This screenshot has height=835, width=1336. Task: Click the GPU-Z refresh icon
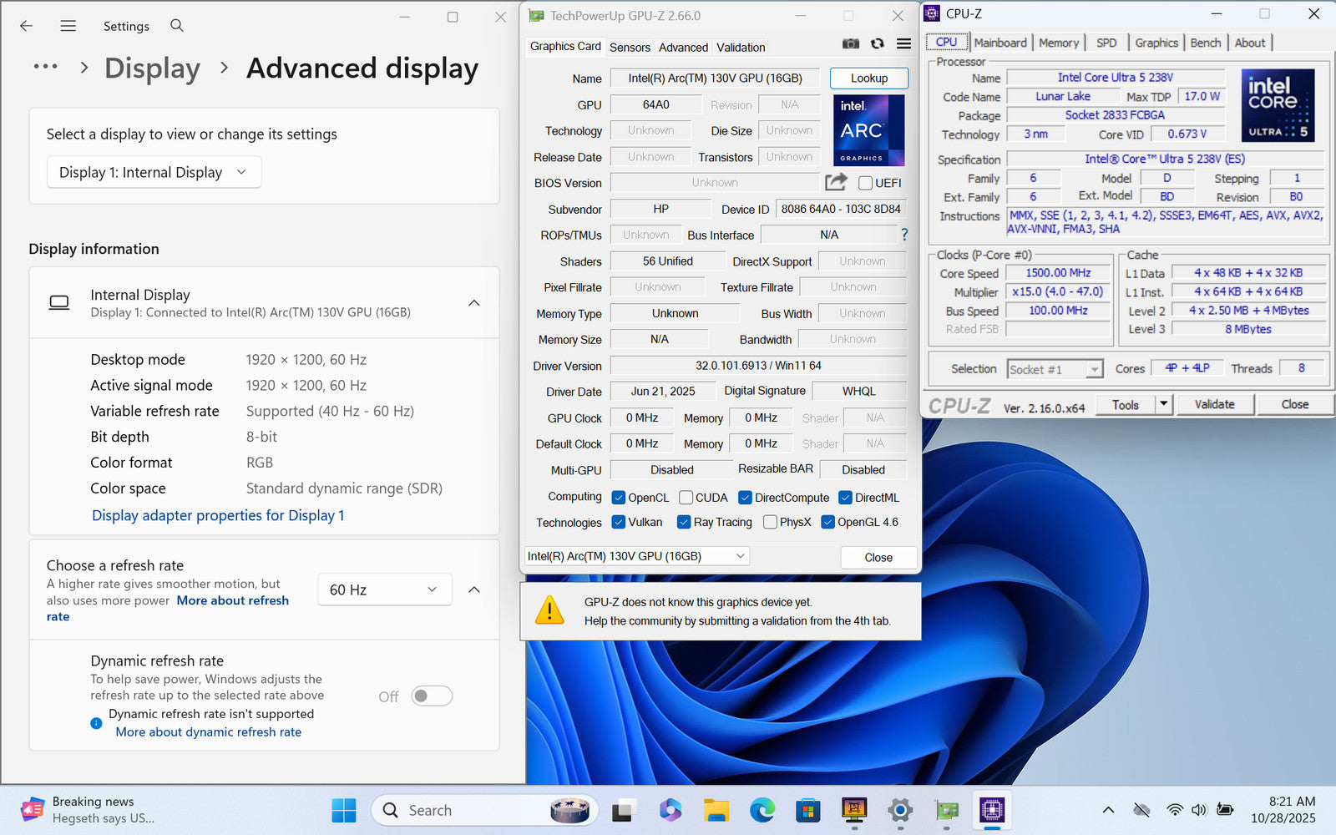[x=877, y=44]
